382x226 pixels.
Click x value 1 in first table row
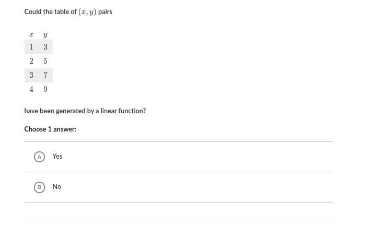[31, 47]
